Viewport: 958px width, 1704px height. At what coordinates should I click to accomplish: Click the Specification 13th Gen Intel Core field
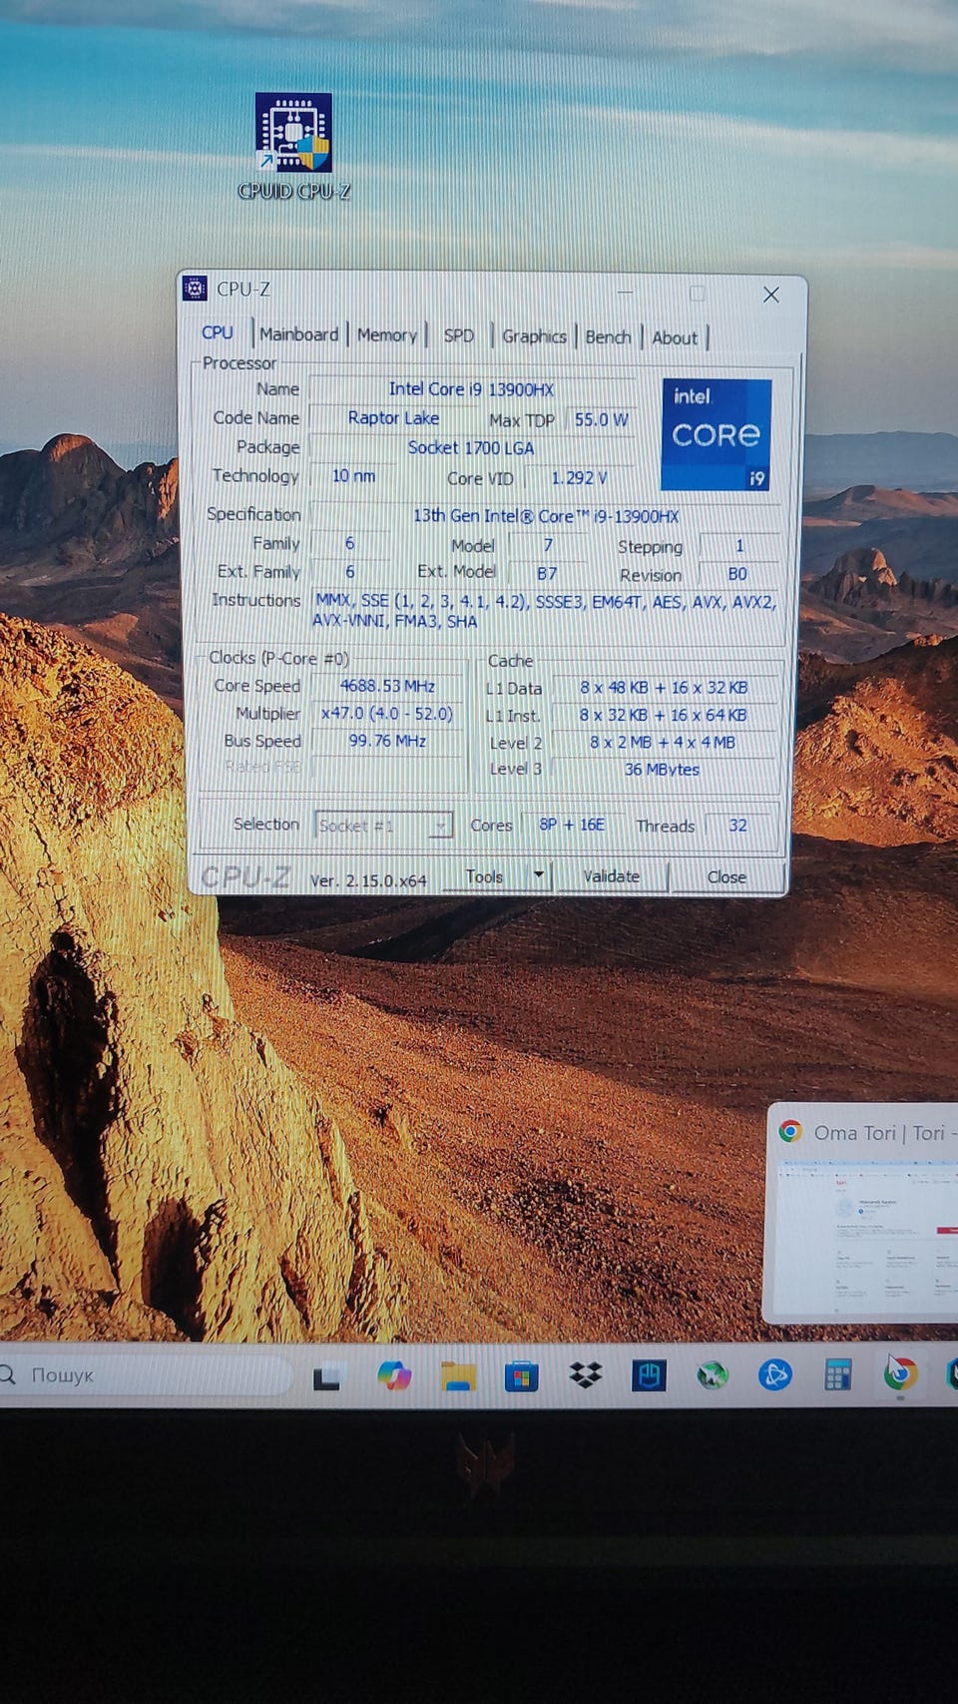click(x=545, y=516)
